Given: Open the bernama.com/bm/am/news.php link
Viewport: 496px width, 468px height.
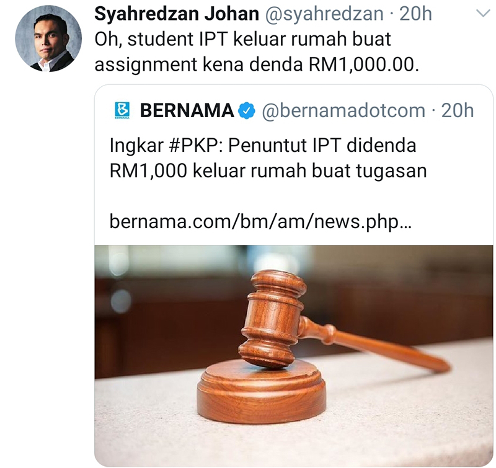Looking at the screenshot, I should [260, 222].
